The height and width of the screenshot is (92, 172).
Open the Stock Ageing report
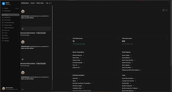point(126,65)
